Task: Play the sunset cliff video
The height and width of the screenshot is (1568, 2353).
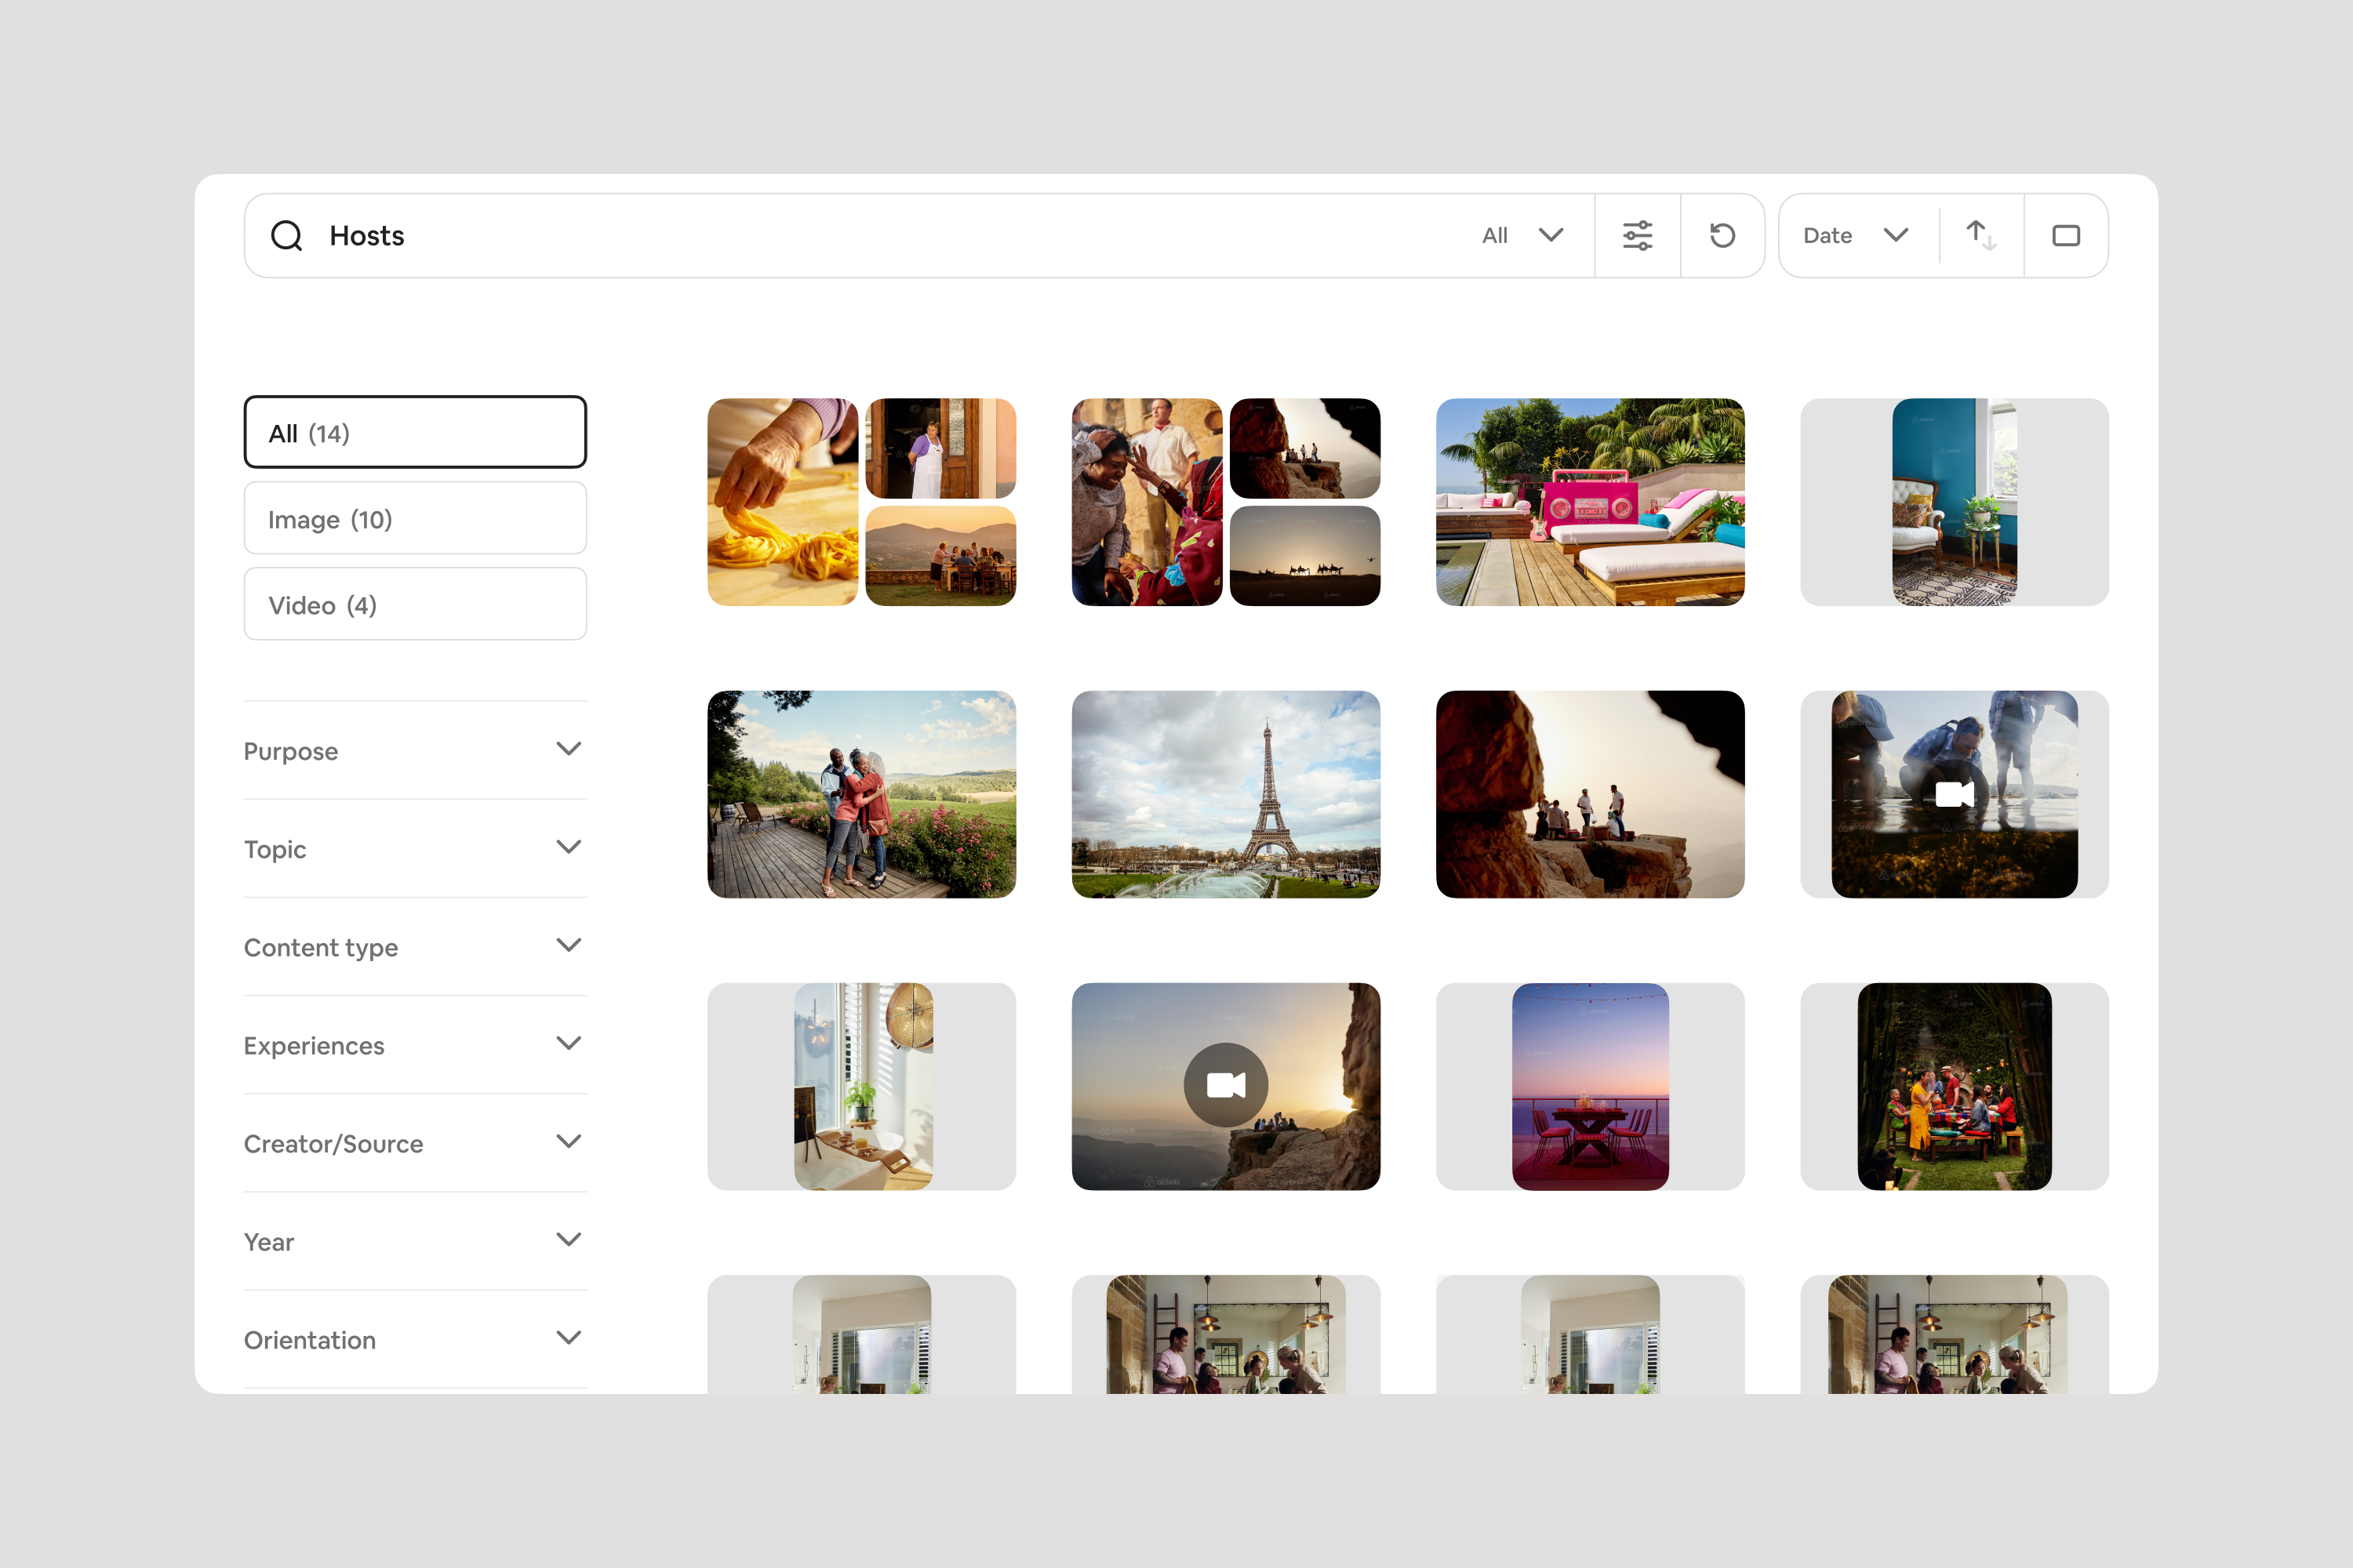Action: tap(1225, 1085)
